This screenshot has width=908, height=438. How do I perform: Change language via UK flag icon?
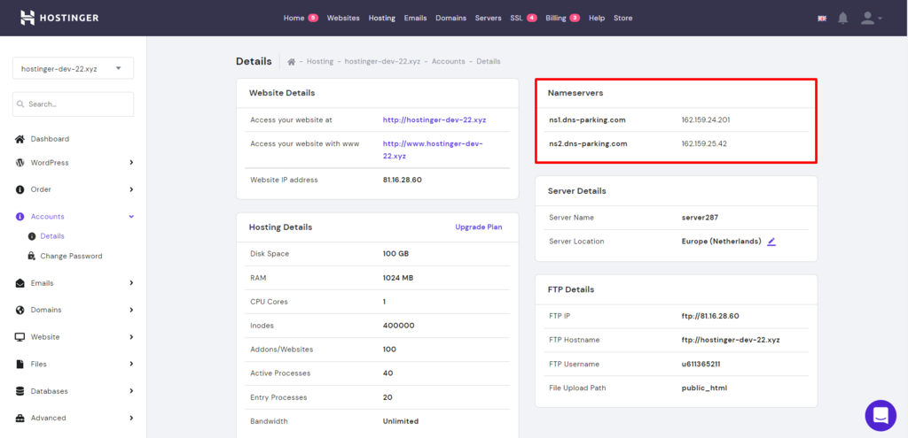[x=822, y=19]
